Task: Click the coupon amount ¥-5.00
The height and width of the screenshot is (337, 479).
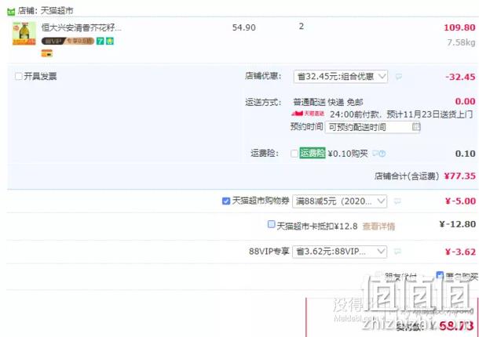Action: [460, 201]
